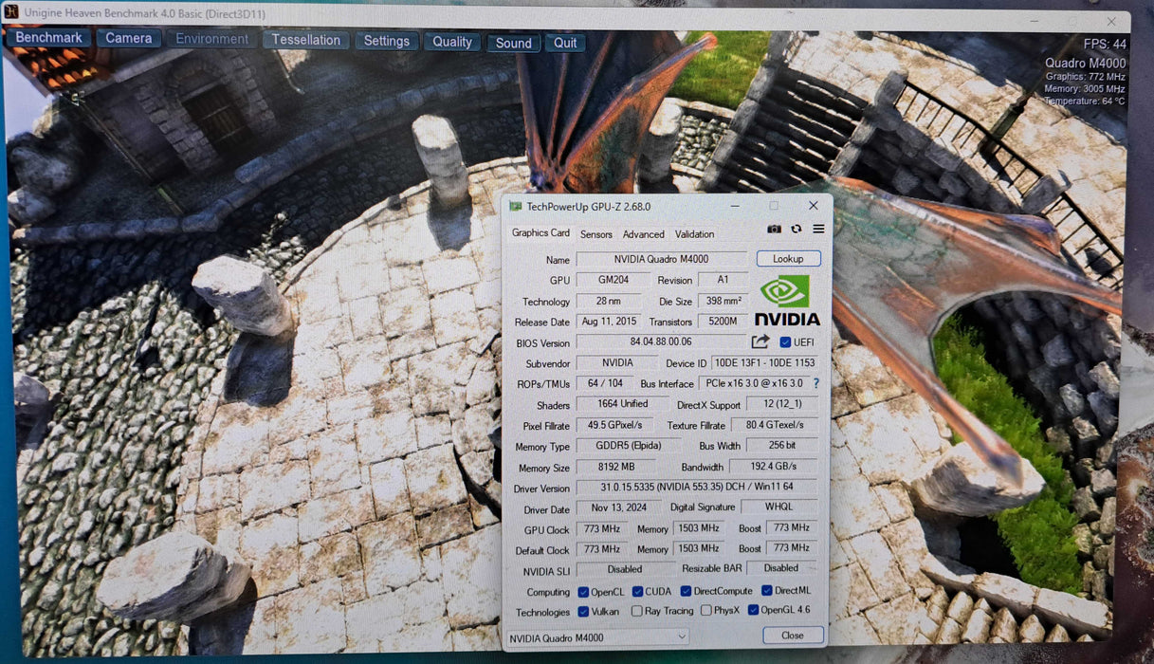Open the Validation tab
1154x664 pixels.
[694, 234]
